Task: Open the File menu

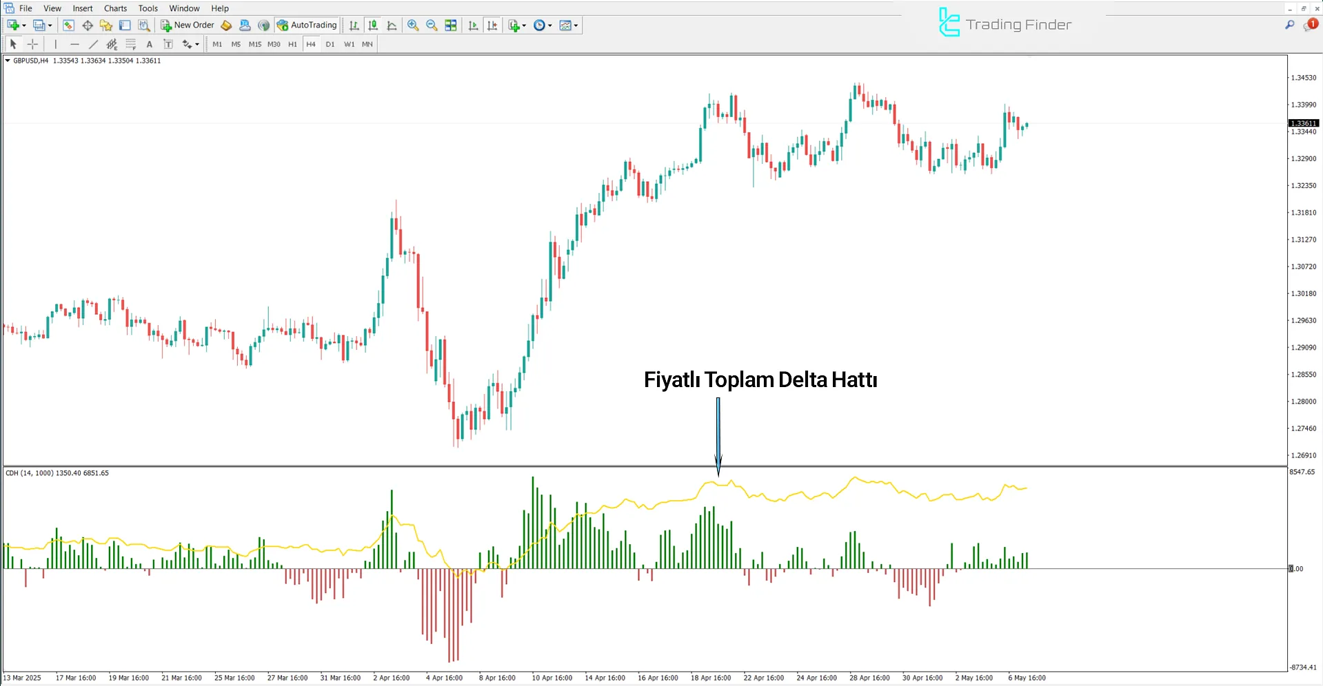Action: 26,8
